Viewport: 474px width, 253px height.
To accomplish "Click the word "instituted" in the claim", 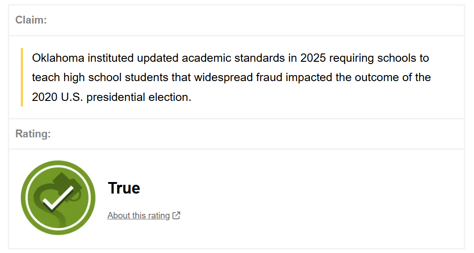I will point(111,58).
